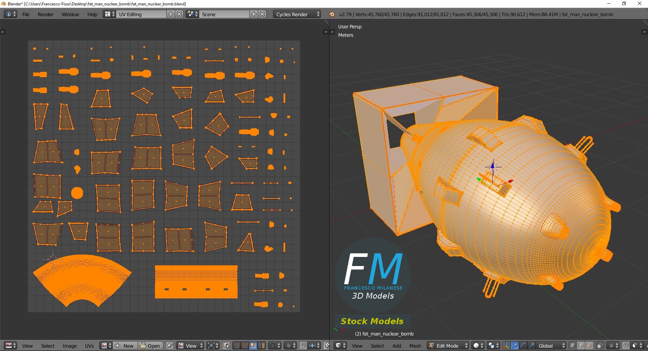Screen dimensions: 648x351
Task: Select UV face selection mode
Action: (253, 346)
